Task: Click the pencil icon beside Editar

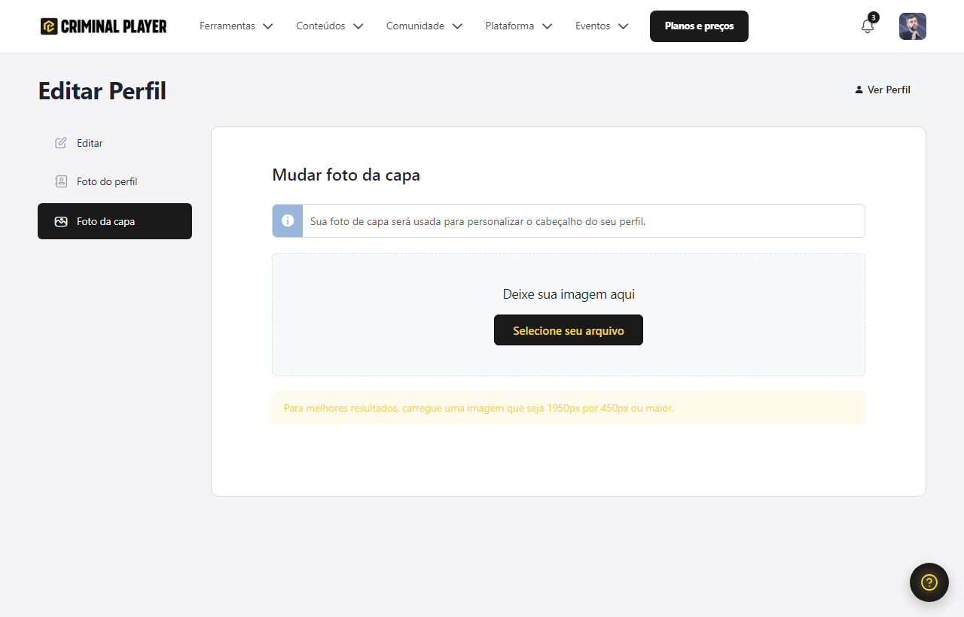Action: 61,143
